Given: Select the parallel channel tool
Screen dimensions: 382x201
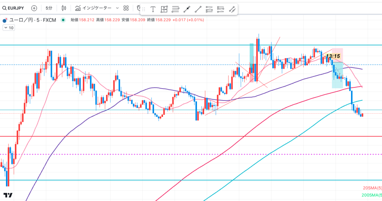Looking at the screenshot, I should [x=232, y=9].
